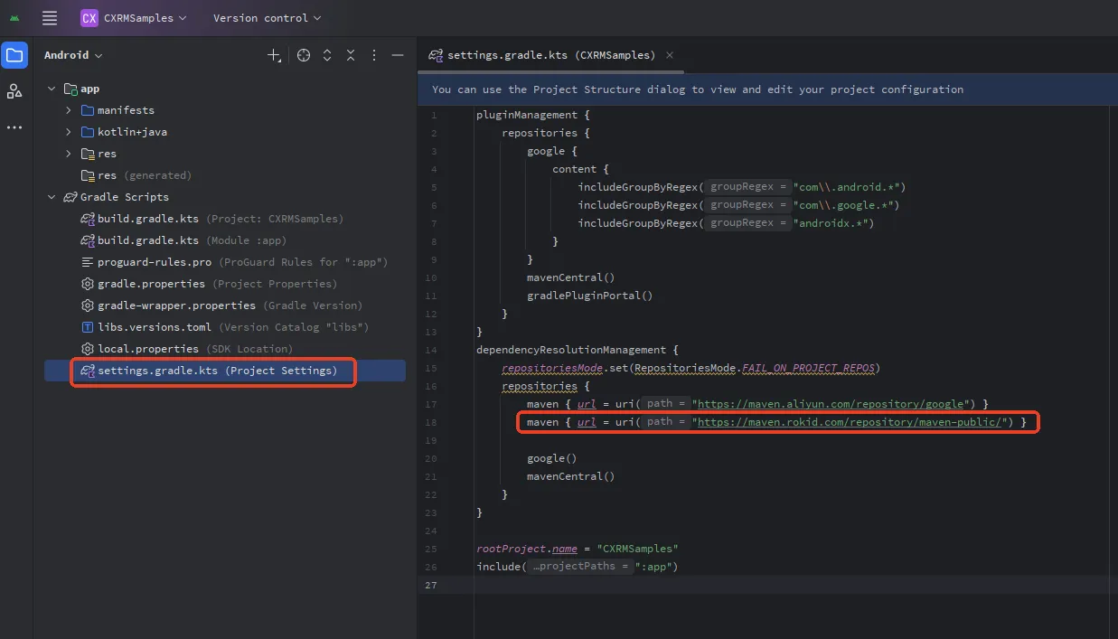Click the Project Structure dialog notification banner
The height and width of the screenshot is (639, 1118).
[x=766, y=89]
